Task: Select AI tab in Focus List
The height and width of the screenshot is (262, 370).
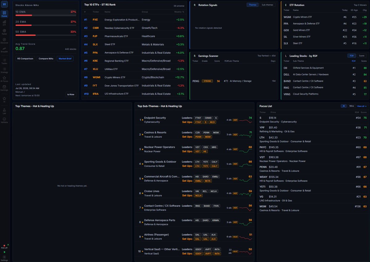Action: pyautogui.click(x=344, y=106)
